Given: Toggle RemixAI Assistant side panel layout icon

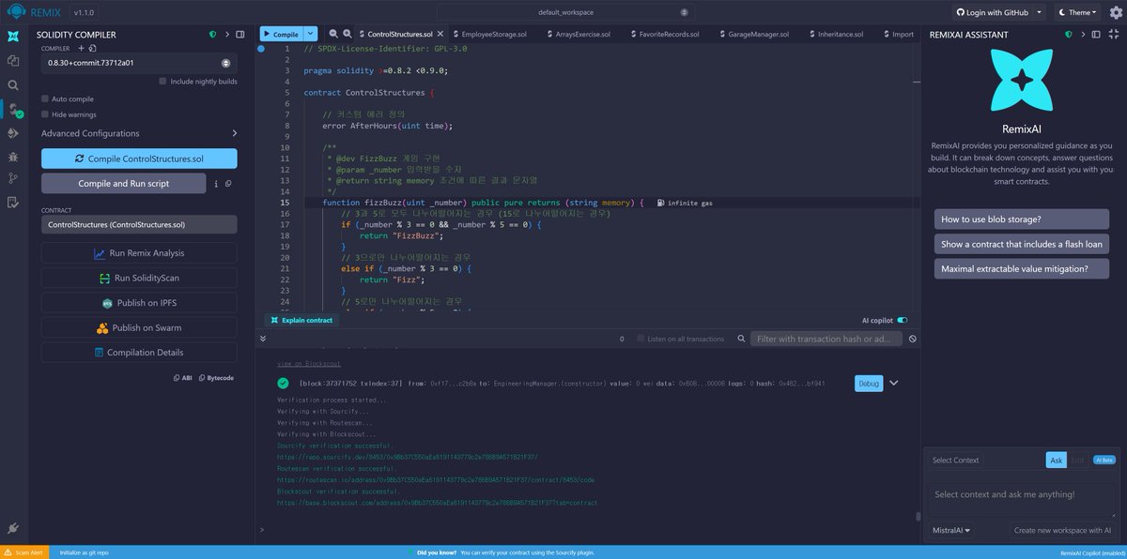Looking at the screenshot, I should point(1096,35).
